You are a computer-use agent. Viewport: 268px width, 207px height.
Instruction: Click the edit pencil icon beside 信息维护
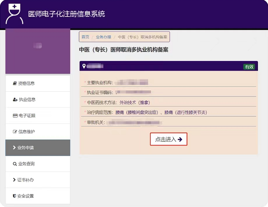tap(15, 132)
